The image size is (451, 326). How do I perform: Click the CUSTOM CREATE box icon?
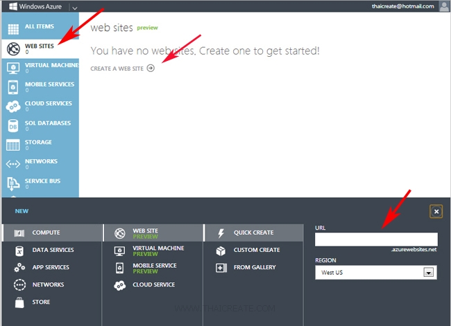click(x=221, y=251)
